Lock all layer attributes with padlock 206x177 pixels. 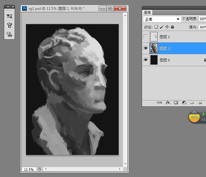click(x=173, y=27)
